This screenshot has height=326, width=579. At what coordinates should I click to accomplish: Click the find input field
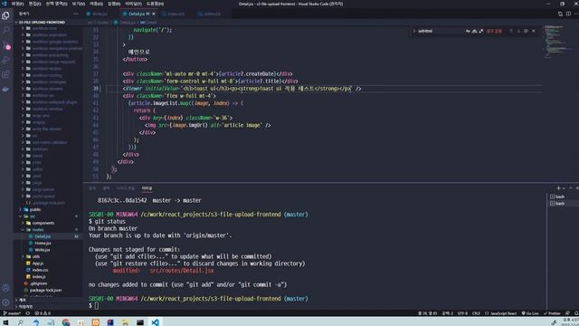[441, 31]
